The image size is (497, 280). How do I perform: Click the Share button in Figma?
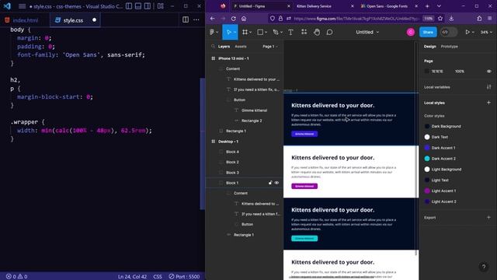(x=428, y=32)
